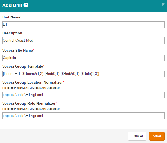Click the Vocera Site Name label
Screen dimensions: 167x143
pyautogui.click(x=18, y=50)
